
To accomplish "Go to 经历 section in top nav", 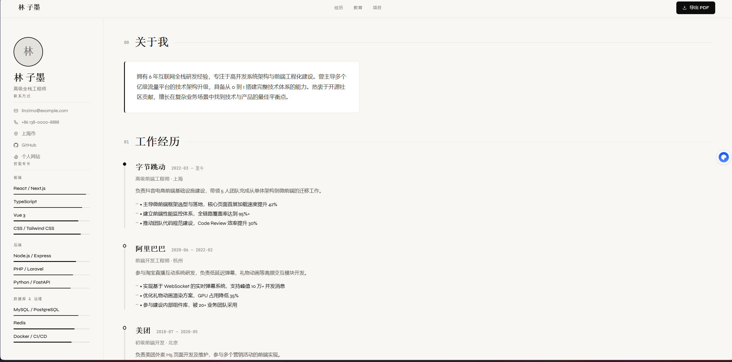I will (338, 8).
